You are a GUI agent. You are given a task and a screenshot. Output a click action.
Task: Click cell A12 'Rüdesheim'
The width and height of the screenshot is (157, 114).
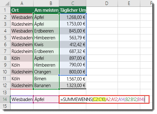[x=22, y=85]
